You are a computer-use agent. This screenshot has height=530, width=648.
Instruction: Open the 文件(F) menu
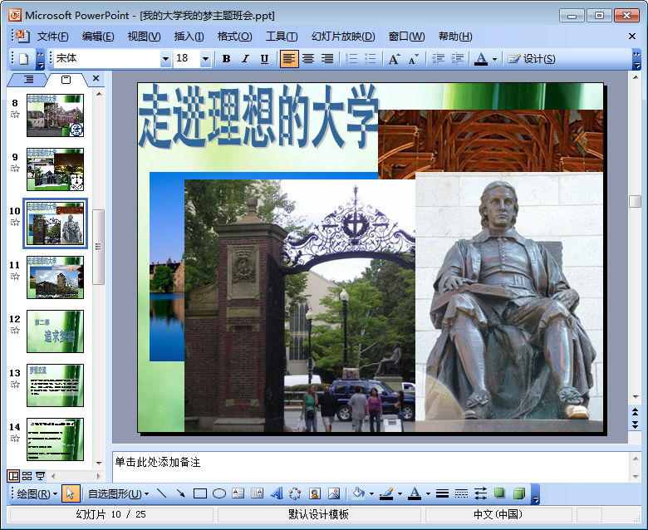click(52, 37)
